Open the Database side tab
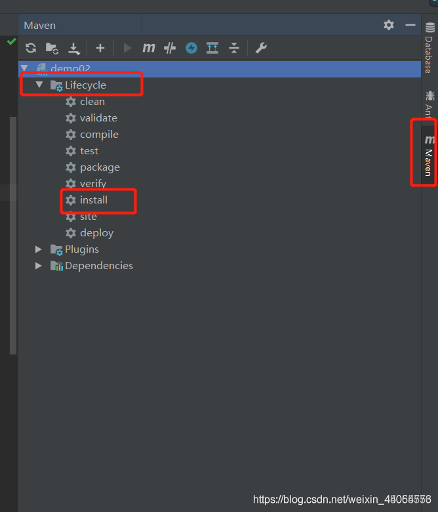This screenshot has height=512, width=438. click(x=429, y=48)
